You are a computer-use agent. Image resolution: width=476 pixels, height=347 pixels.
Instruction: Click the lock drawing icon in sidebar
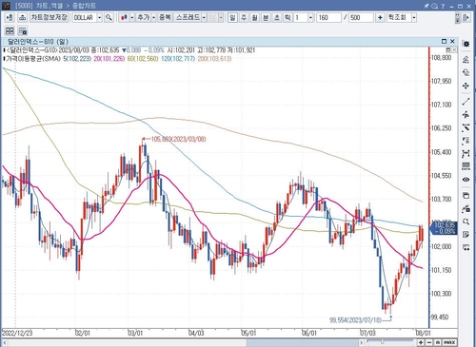point(466,208)
